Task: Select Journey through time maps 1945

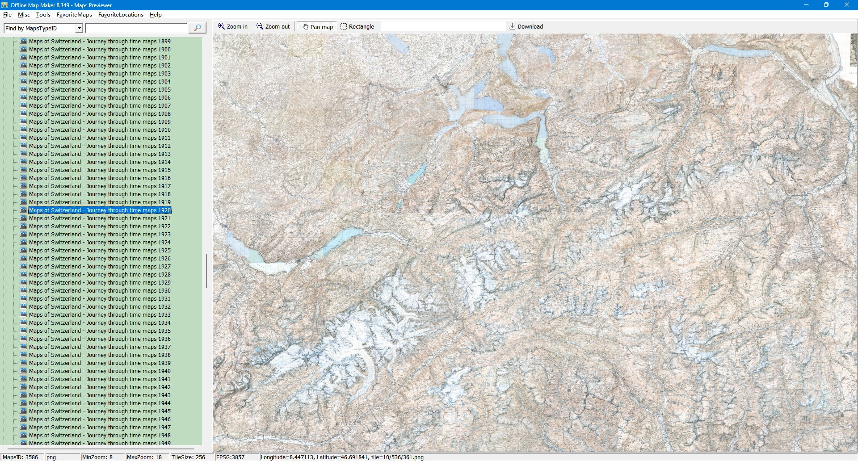Action: coord(100,411)
